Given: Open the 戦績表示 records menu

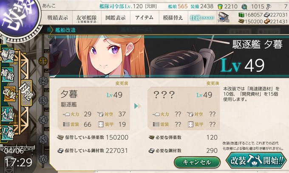Looking at the screenshot, I should coord(58,18).
